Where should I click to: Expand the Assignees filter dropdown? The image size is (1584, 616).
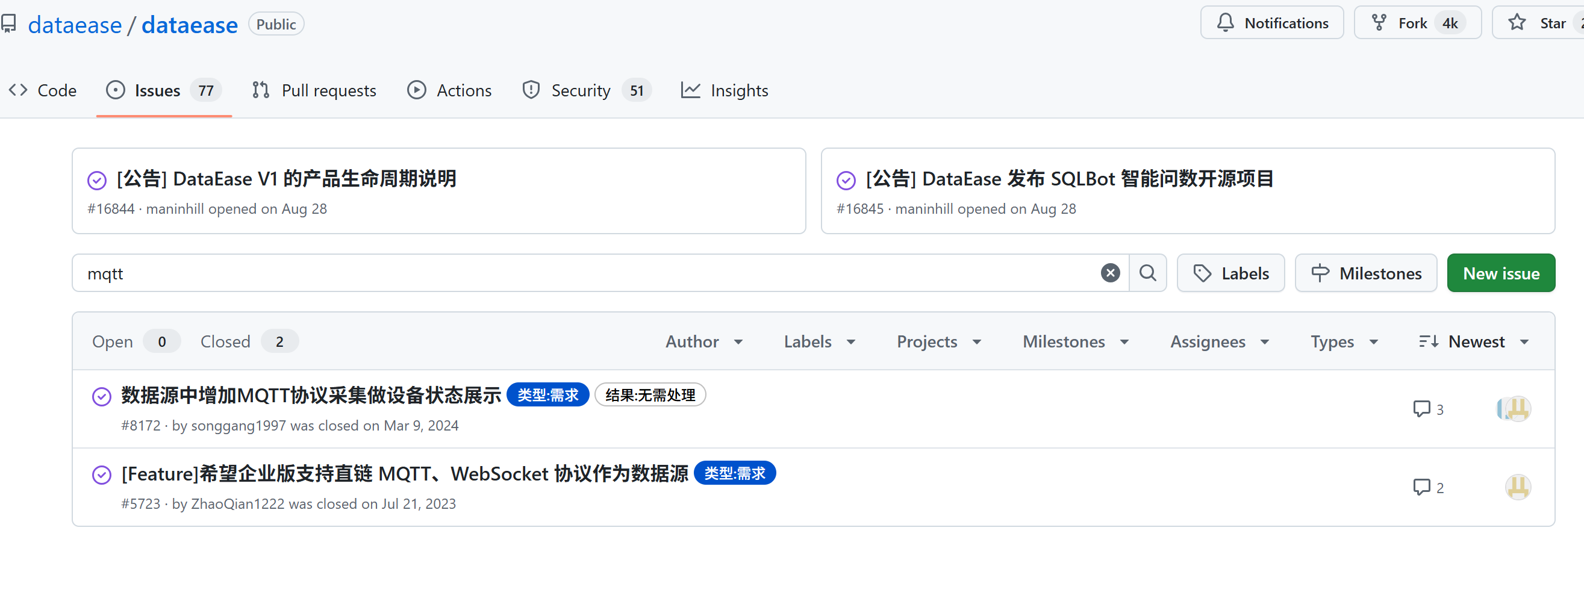tap(1220, 341)
